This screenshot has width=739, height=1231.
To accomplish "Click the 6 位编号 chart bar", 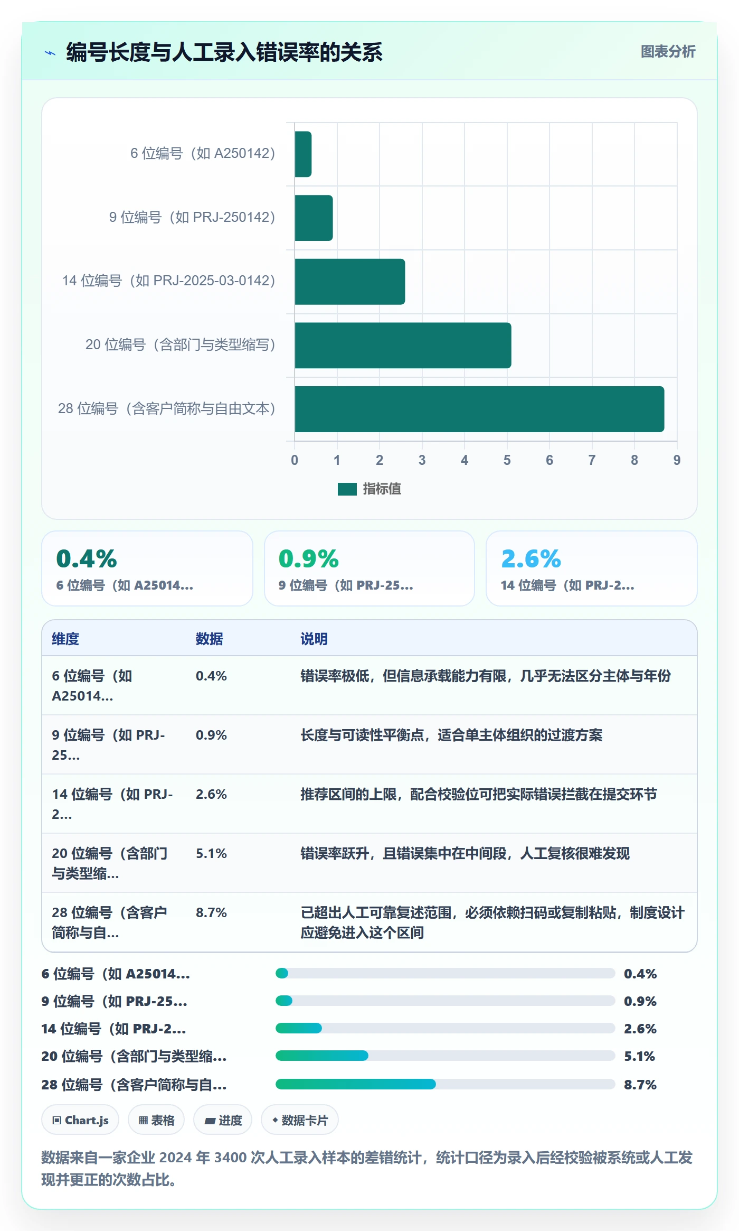I will 303,154.
